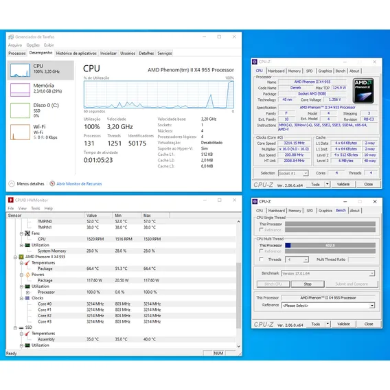The width and height of the screenshot is (390, 390).
Task: Open View menu in HWMonitor
Action: pos(22,209)
